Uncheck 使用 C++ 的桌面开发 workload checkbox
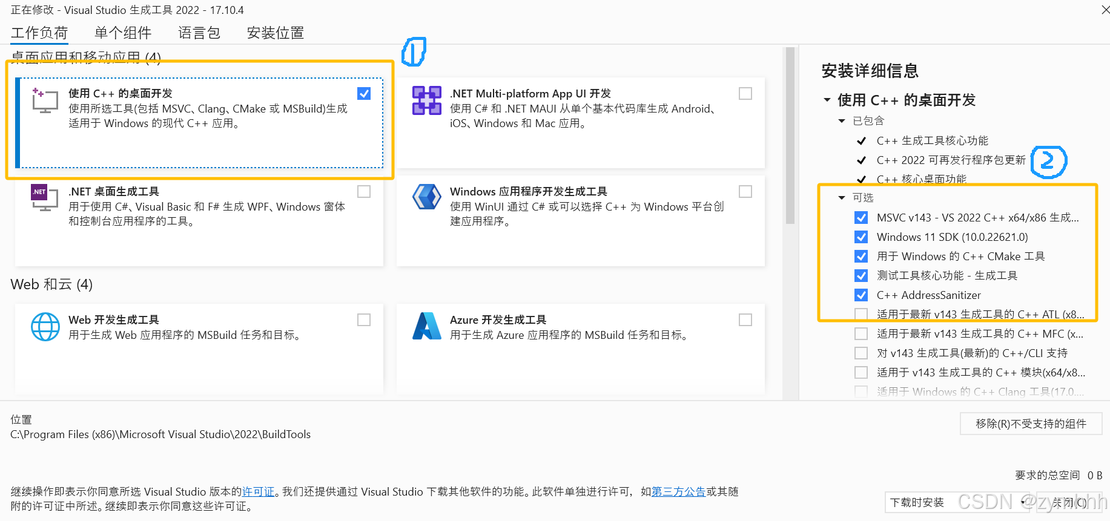The width and height of the screenshot is (1110, 521). point(364,94)
